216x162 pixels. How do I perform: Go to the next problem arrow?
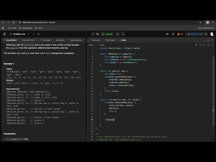pyautogui.click(x=33, y=34)
